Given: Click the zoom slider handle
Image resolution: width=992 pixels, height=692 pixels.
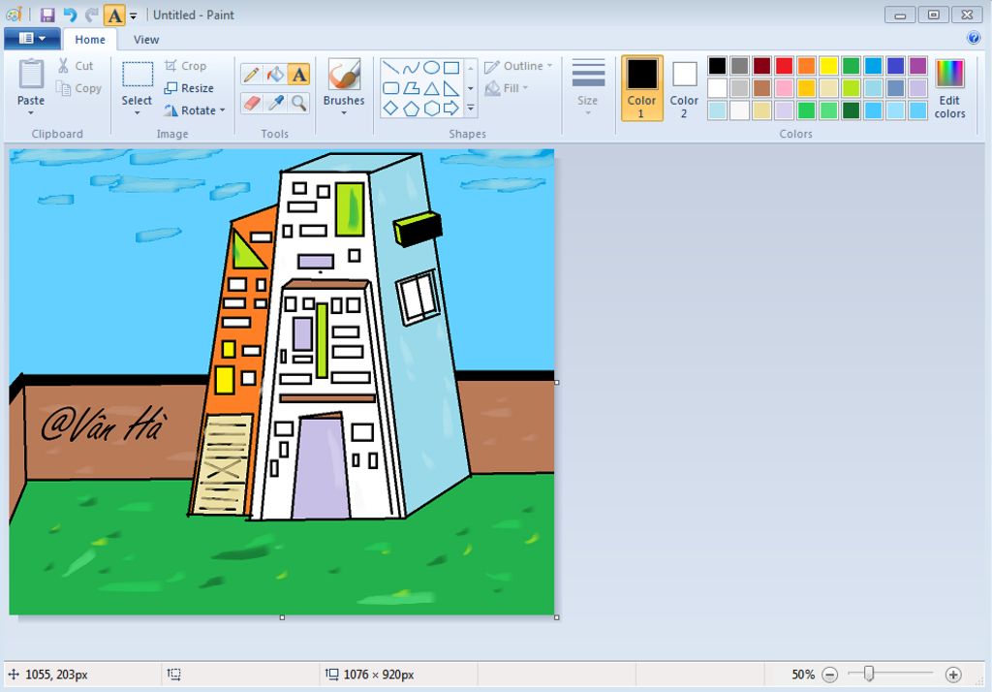Looking at the screenshot, I should [869, 675].
